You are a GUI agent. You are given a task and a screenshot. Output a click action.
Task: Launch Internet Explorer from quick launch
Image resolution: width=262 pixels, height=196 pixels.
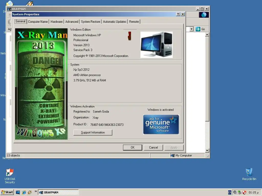click(x=24, y=192)
